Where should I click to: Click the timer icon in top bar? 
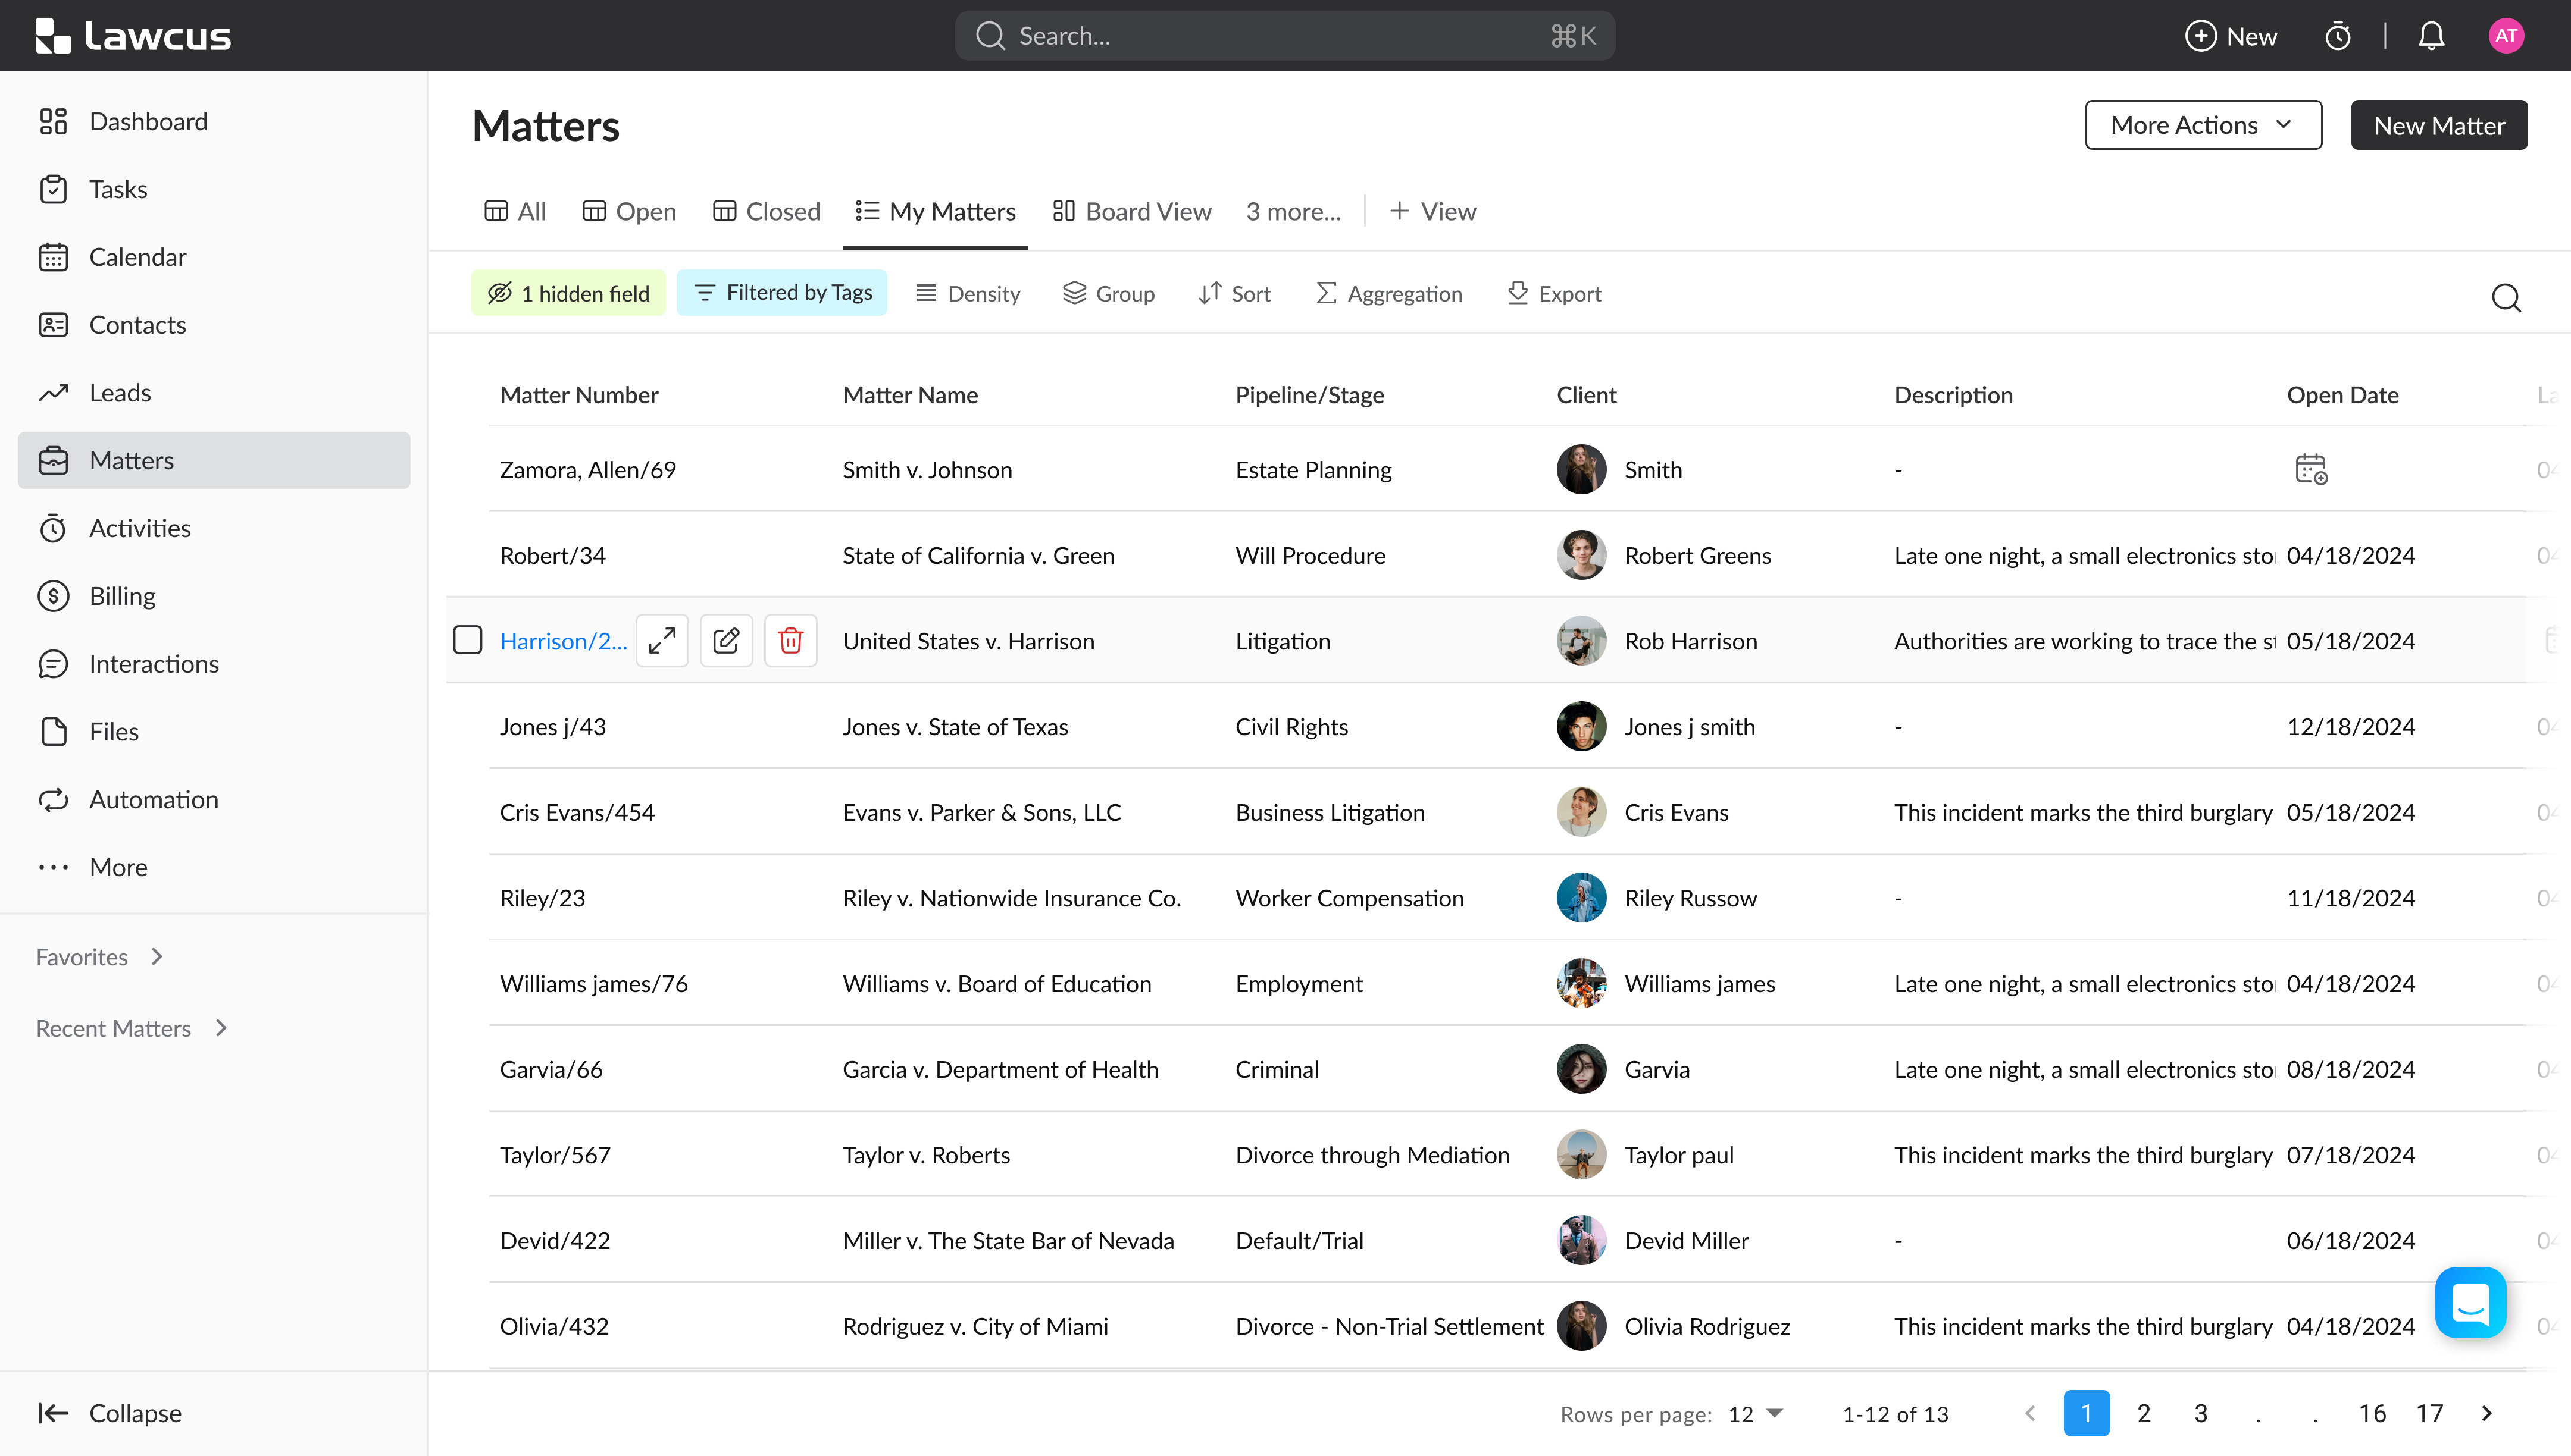coord(2337,37)
